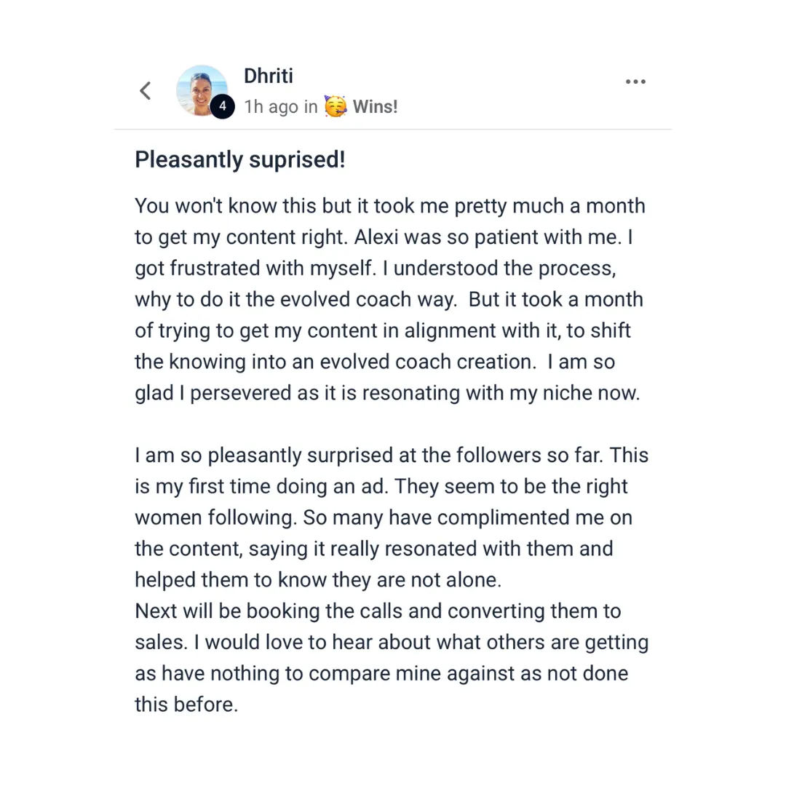Click the name 'Alexi' in the post

pos(376,237)
